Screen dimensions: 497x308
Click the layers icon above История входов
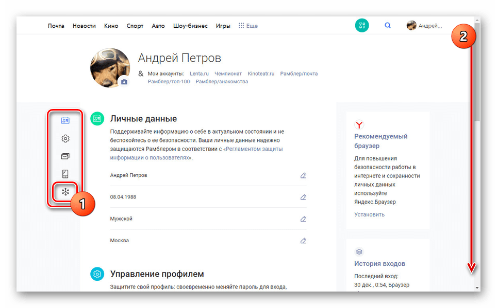point(359,251)
